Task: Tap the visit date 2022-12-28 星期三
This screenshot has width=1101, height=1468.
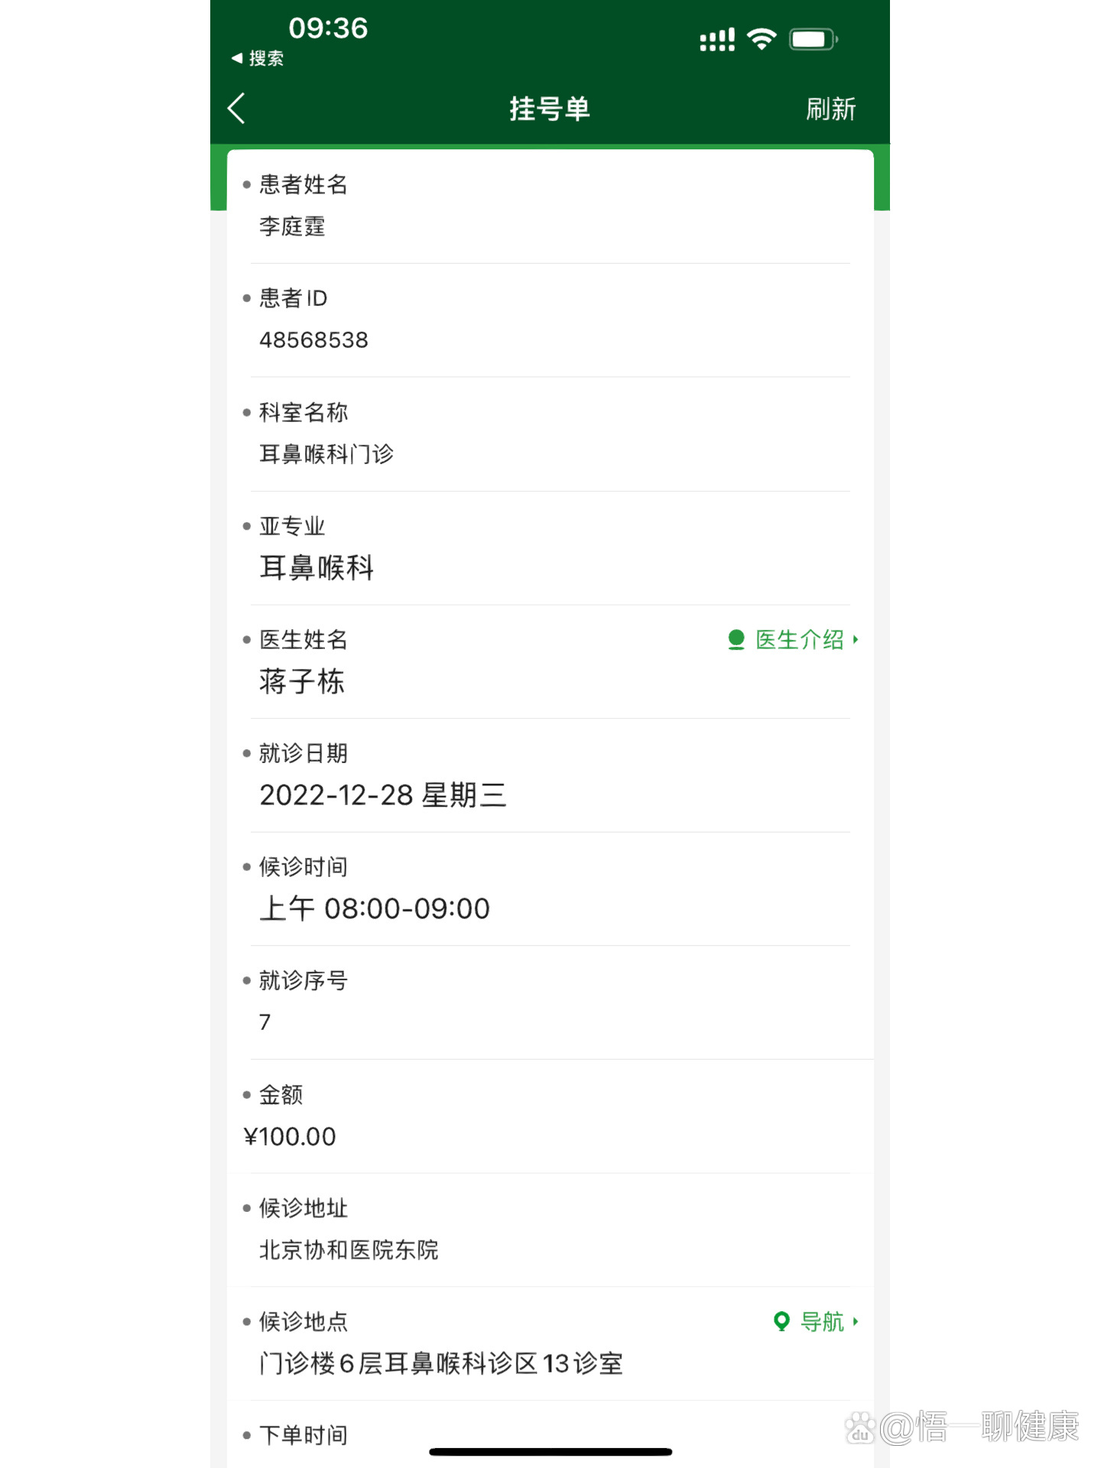Action: 382,795
